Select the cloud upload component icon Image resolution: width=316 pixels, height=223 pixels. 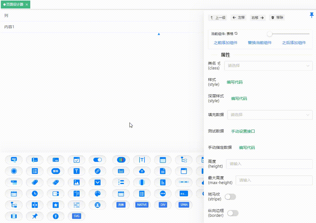pyautogui.click(x=141, y=171)
